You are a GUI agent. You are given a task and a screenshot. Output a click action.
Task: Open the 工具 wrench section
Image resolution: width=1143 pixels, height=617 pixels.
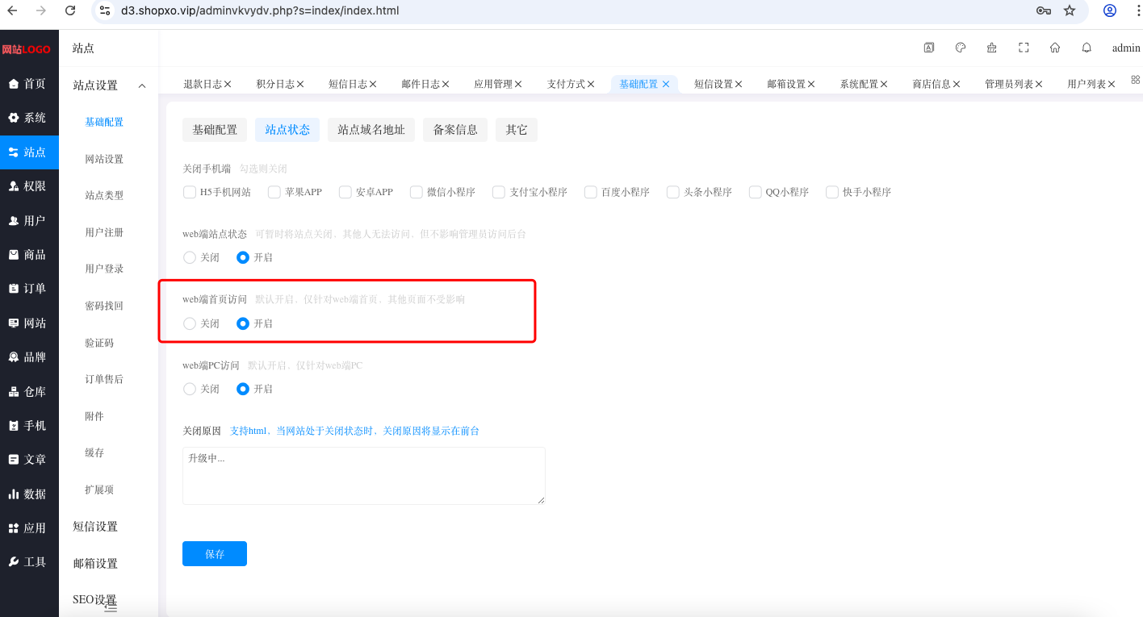pyautogui.click(x=29, y=562)
